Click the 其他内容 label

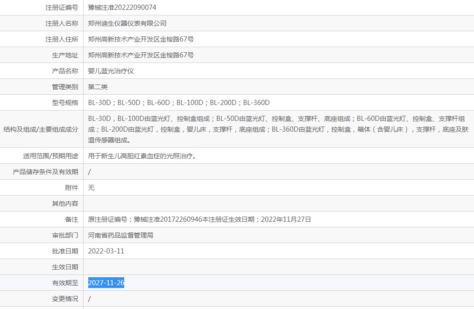[x=65, y=204]
